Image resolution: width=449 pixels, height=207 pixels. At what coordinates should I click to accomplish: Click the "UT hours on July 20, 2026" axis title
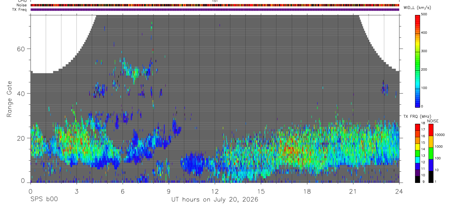click(215, 199)
